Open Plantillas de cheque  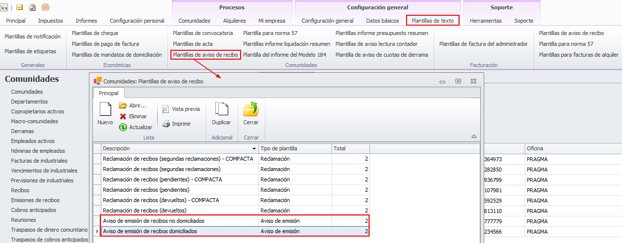95,33
